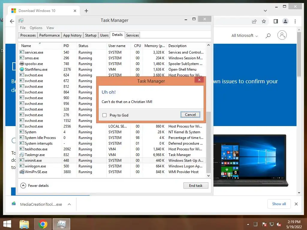Screen dimensions: 307x230
Task: Click the Task Manager title bar icon
Action: [x=21, y=20]
